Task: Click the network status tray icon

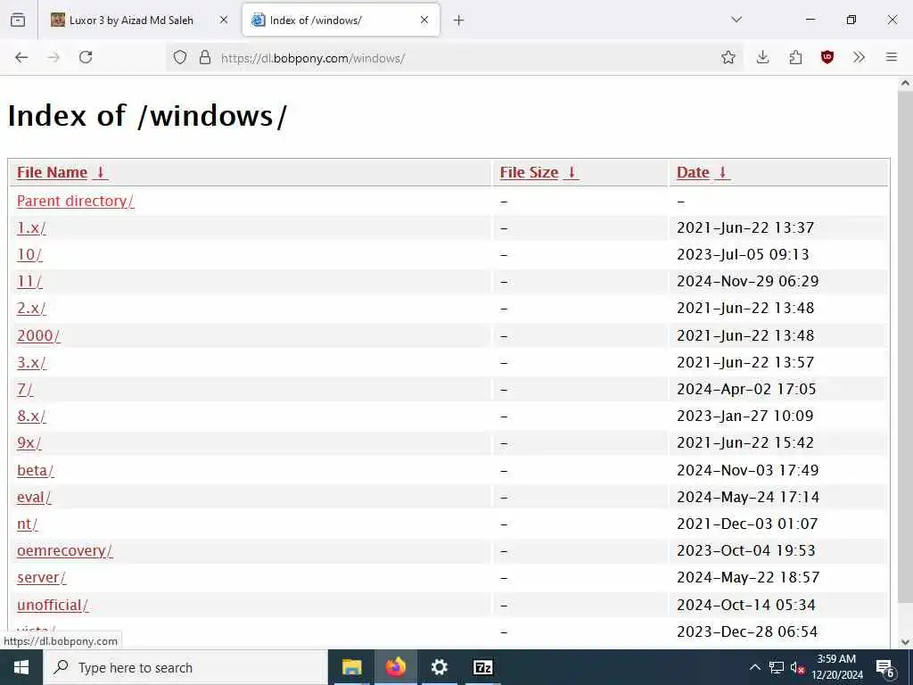Action: click(777, 667)
